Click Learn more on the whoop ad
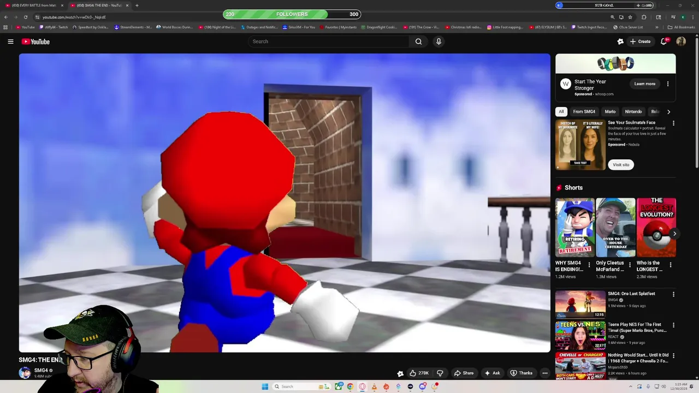 [x=644, y=84]
